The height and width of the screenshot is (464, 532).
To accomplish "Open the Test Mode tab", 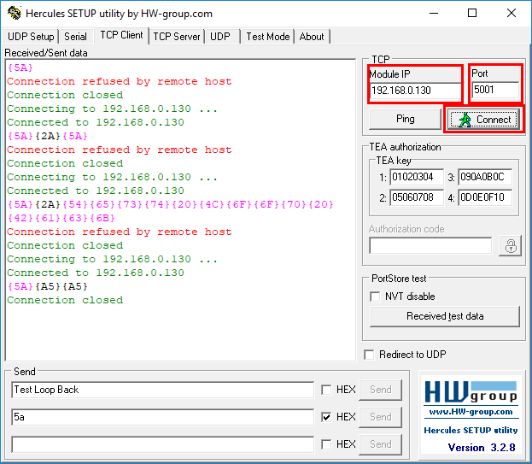I will coord(268,37).
